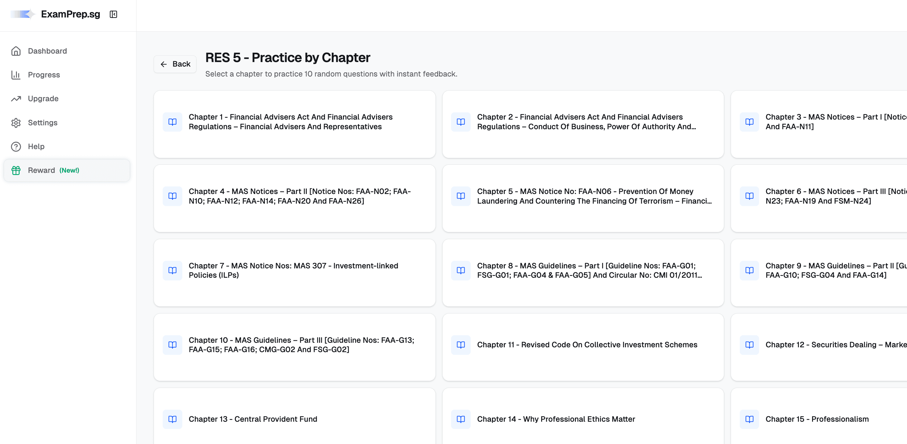
Task: Open Settings via the gear icon
Action: (x=16, y=123)
